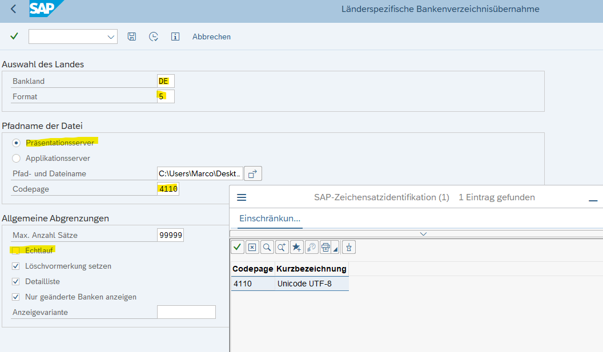Click the Anzeigevariante input field

pyautogui.click(x=186, y=311)
